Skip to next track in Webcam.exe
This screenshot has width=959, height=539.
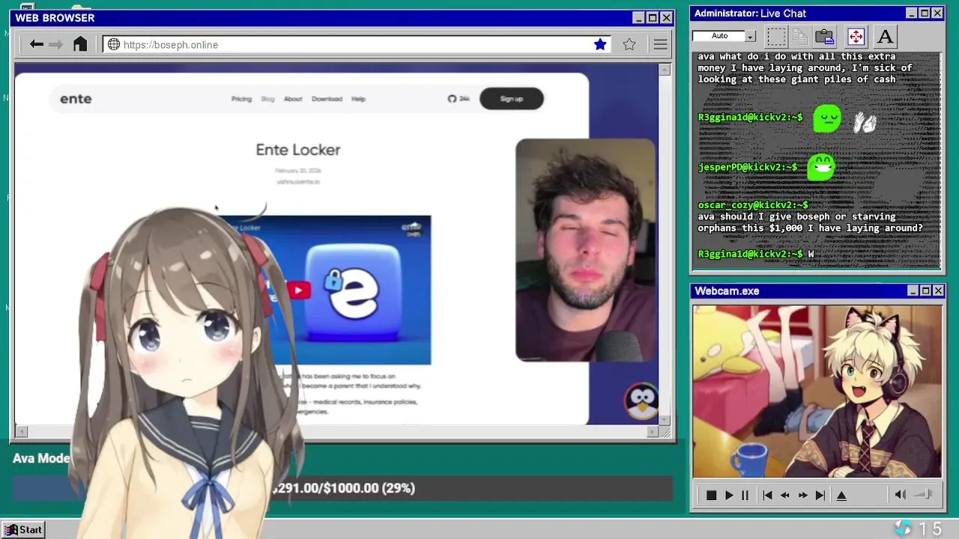click(x=820, y=496)
